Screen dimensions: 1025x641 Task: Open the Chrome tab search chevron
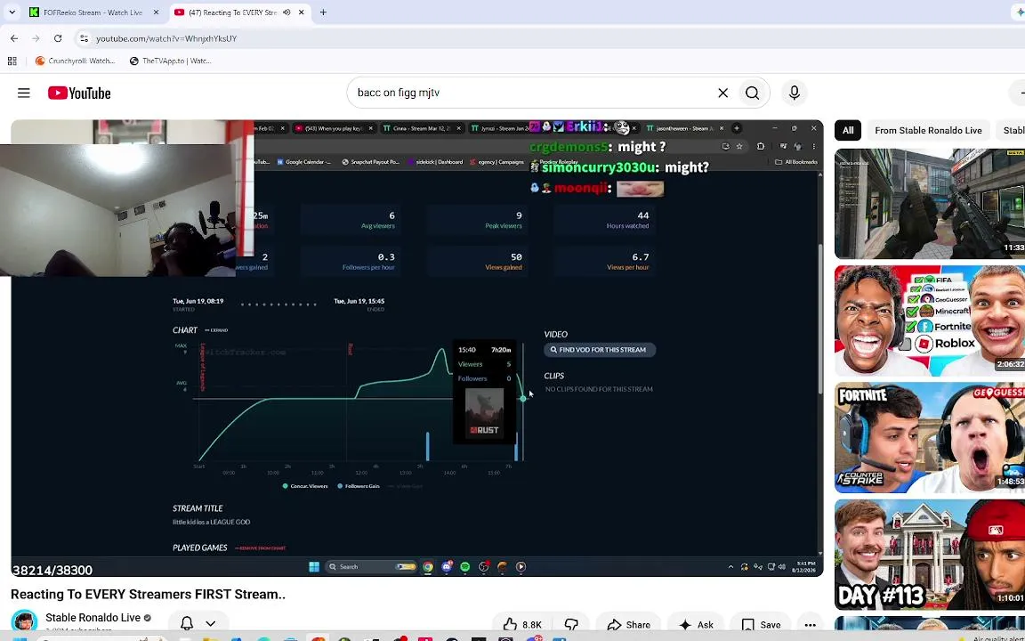pos(12,12)
